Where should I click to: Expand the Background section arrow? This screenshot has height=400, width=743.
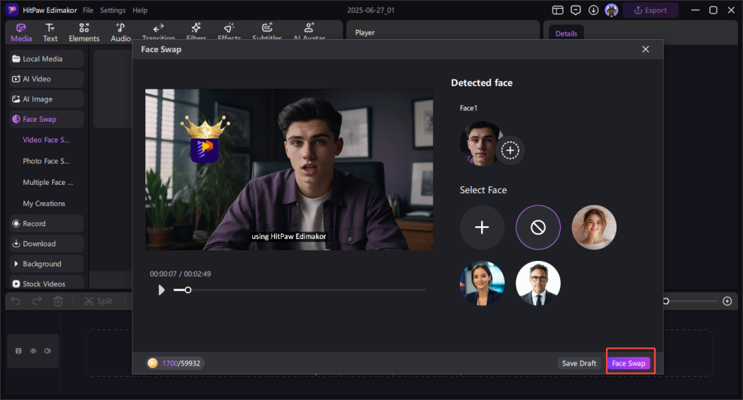[16, 264]
